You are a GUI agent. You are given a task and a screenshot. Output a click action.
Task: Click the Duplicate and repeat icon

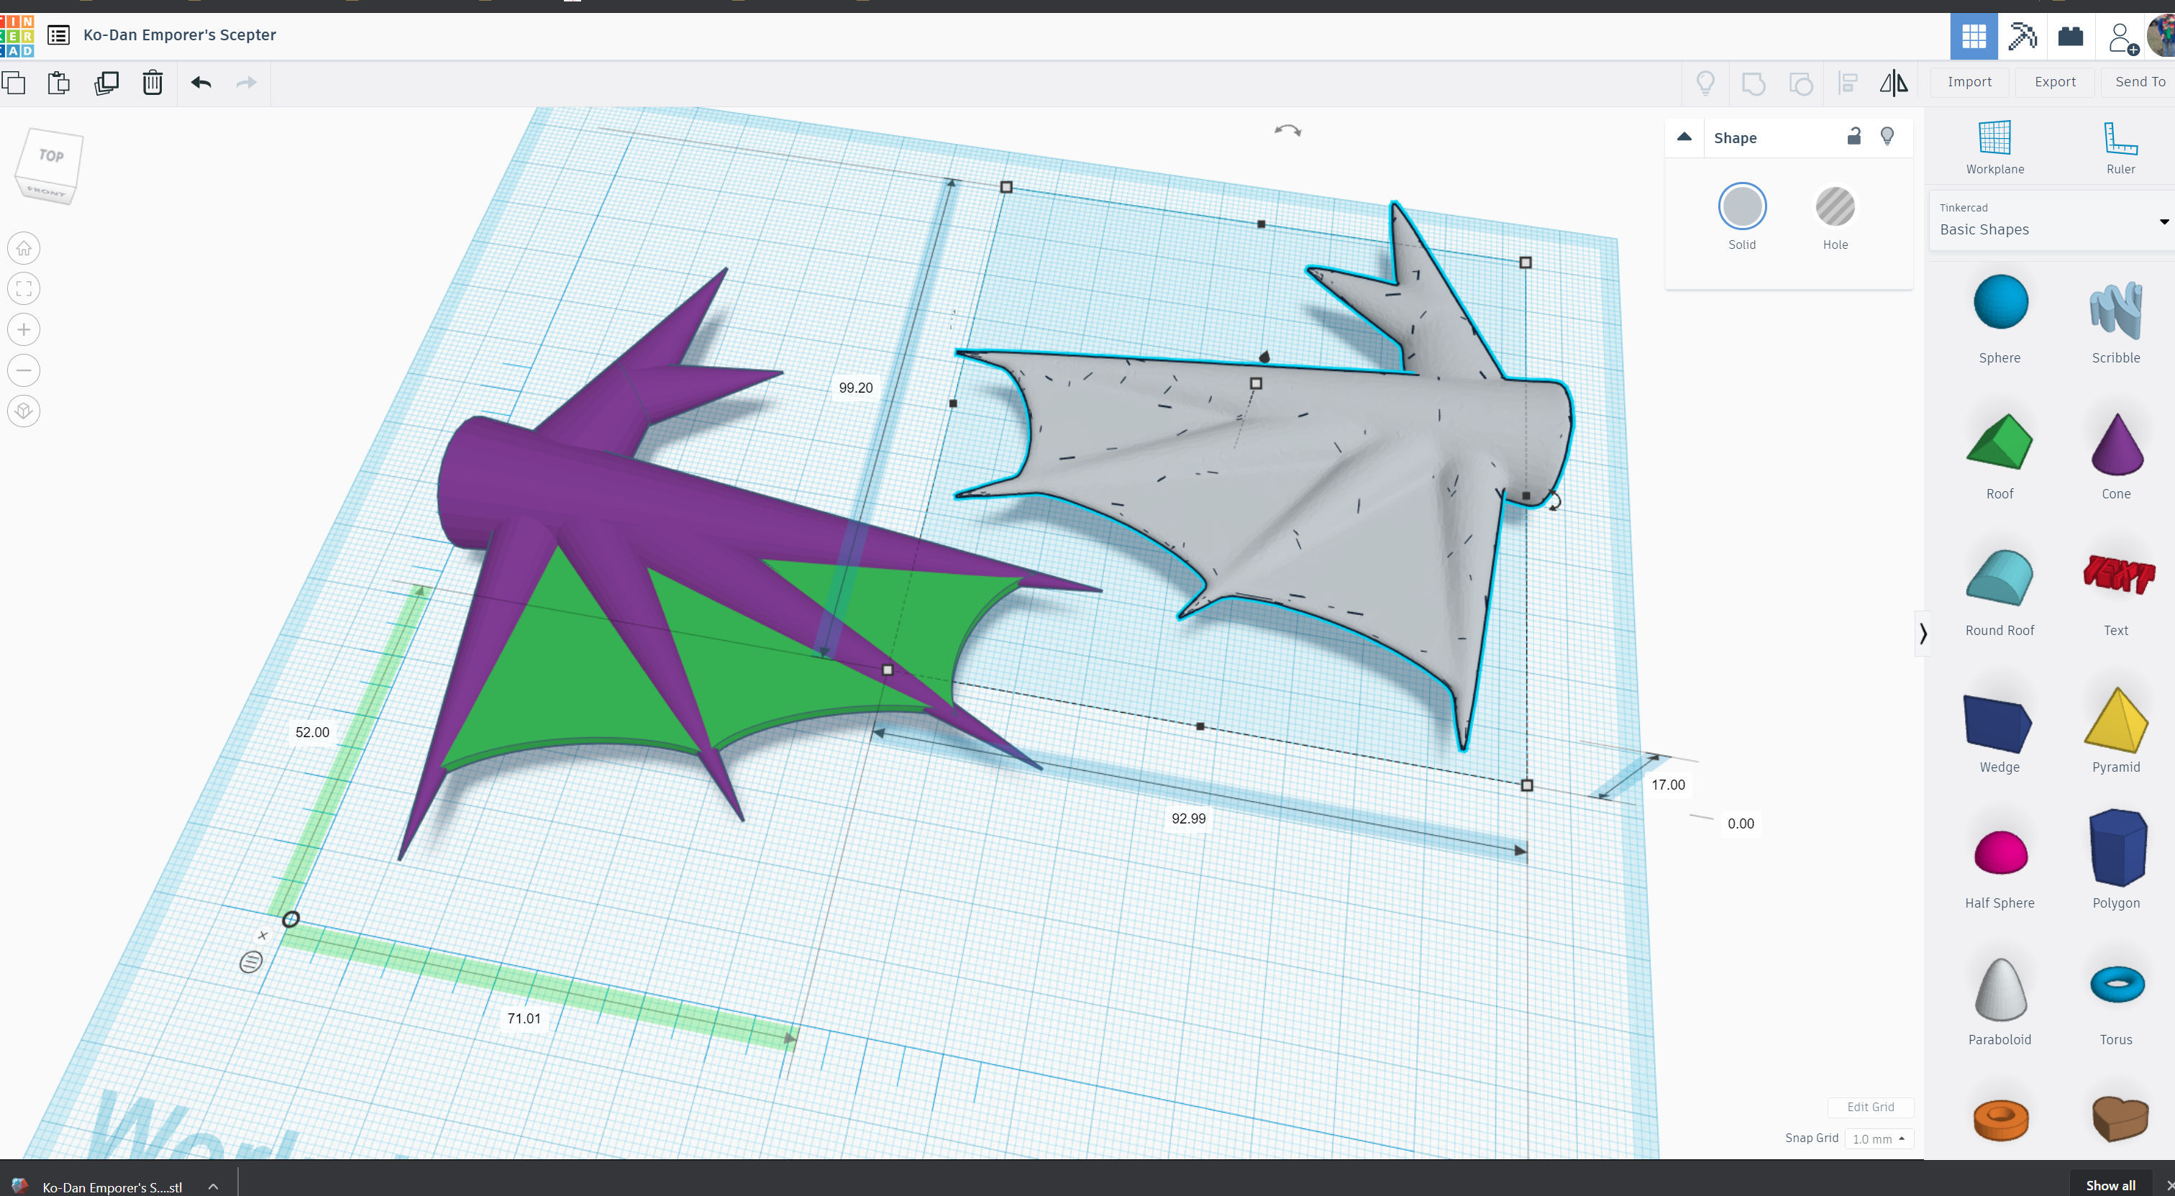click(106, 83)
